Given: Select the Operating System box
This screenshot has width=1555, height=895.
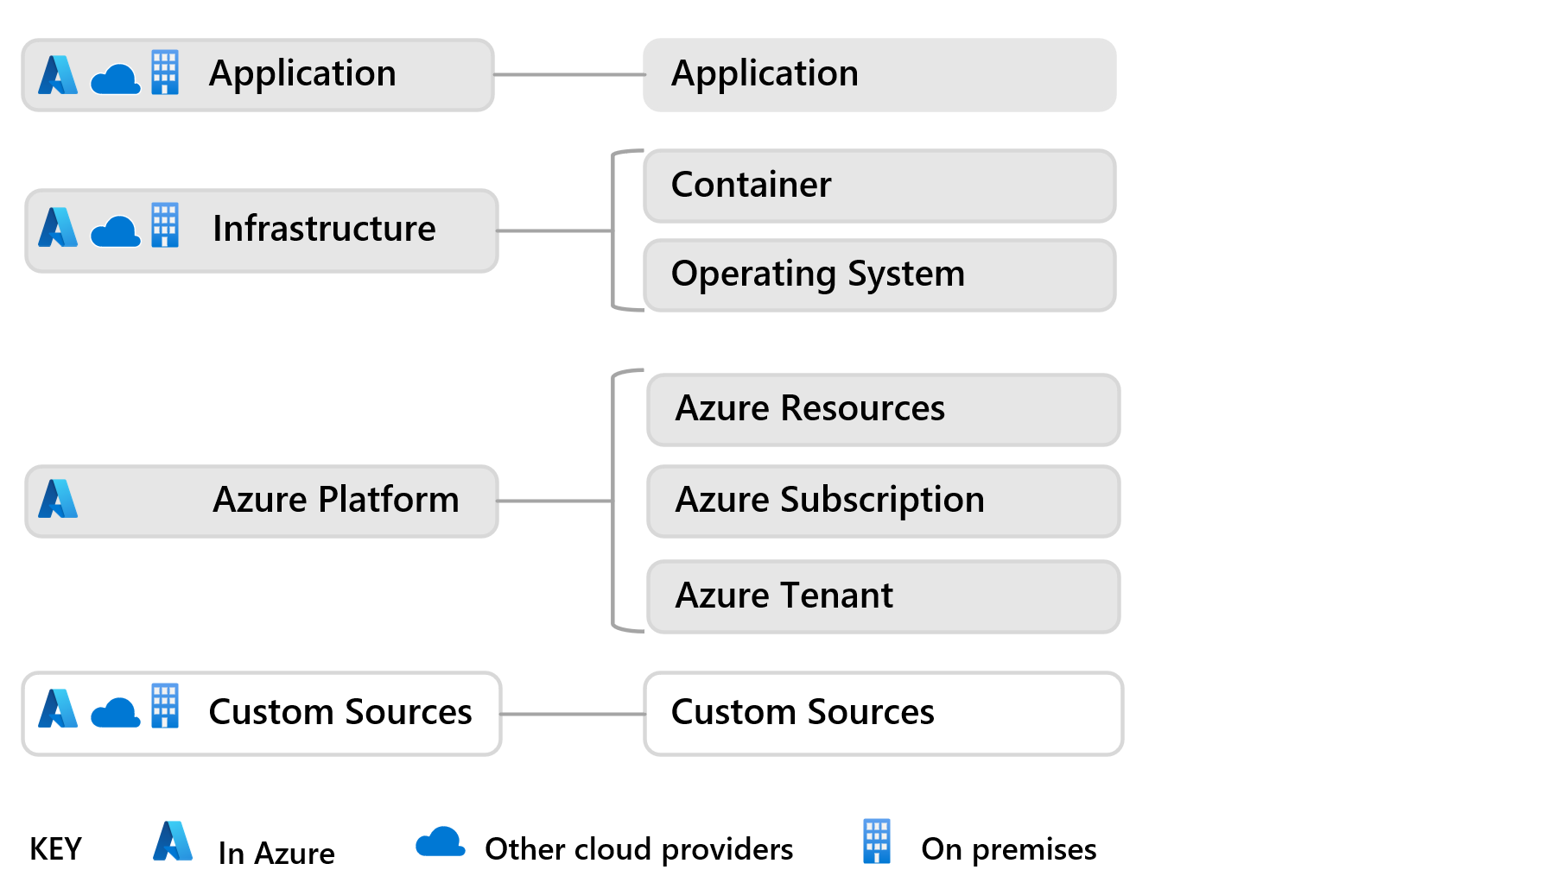Looking at the screenshot, I should (880, 275).
